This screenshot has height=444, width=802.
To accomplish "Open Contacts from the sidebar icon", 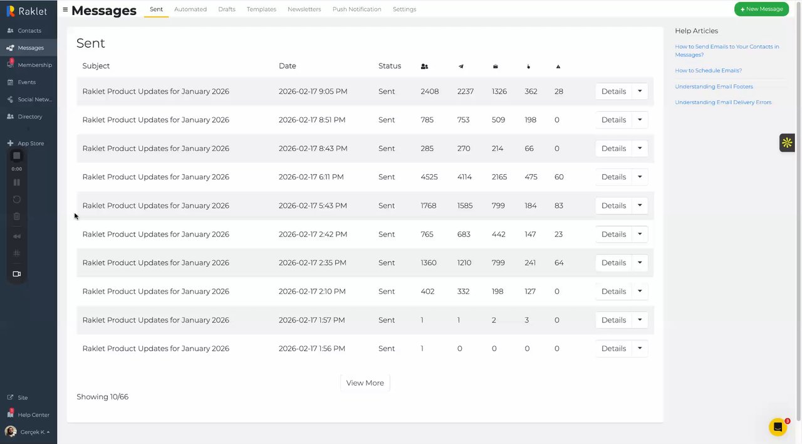I will (10, 31).
